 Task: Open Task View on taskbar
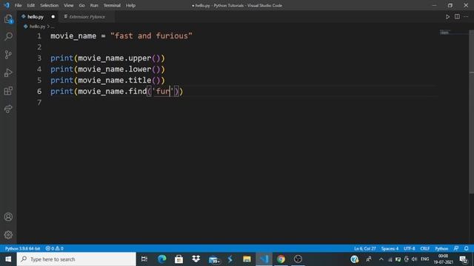144,259
